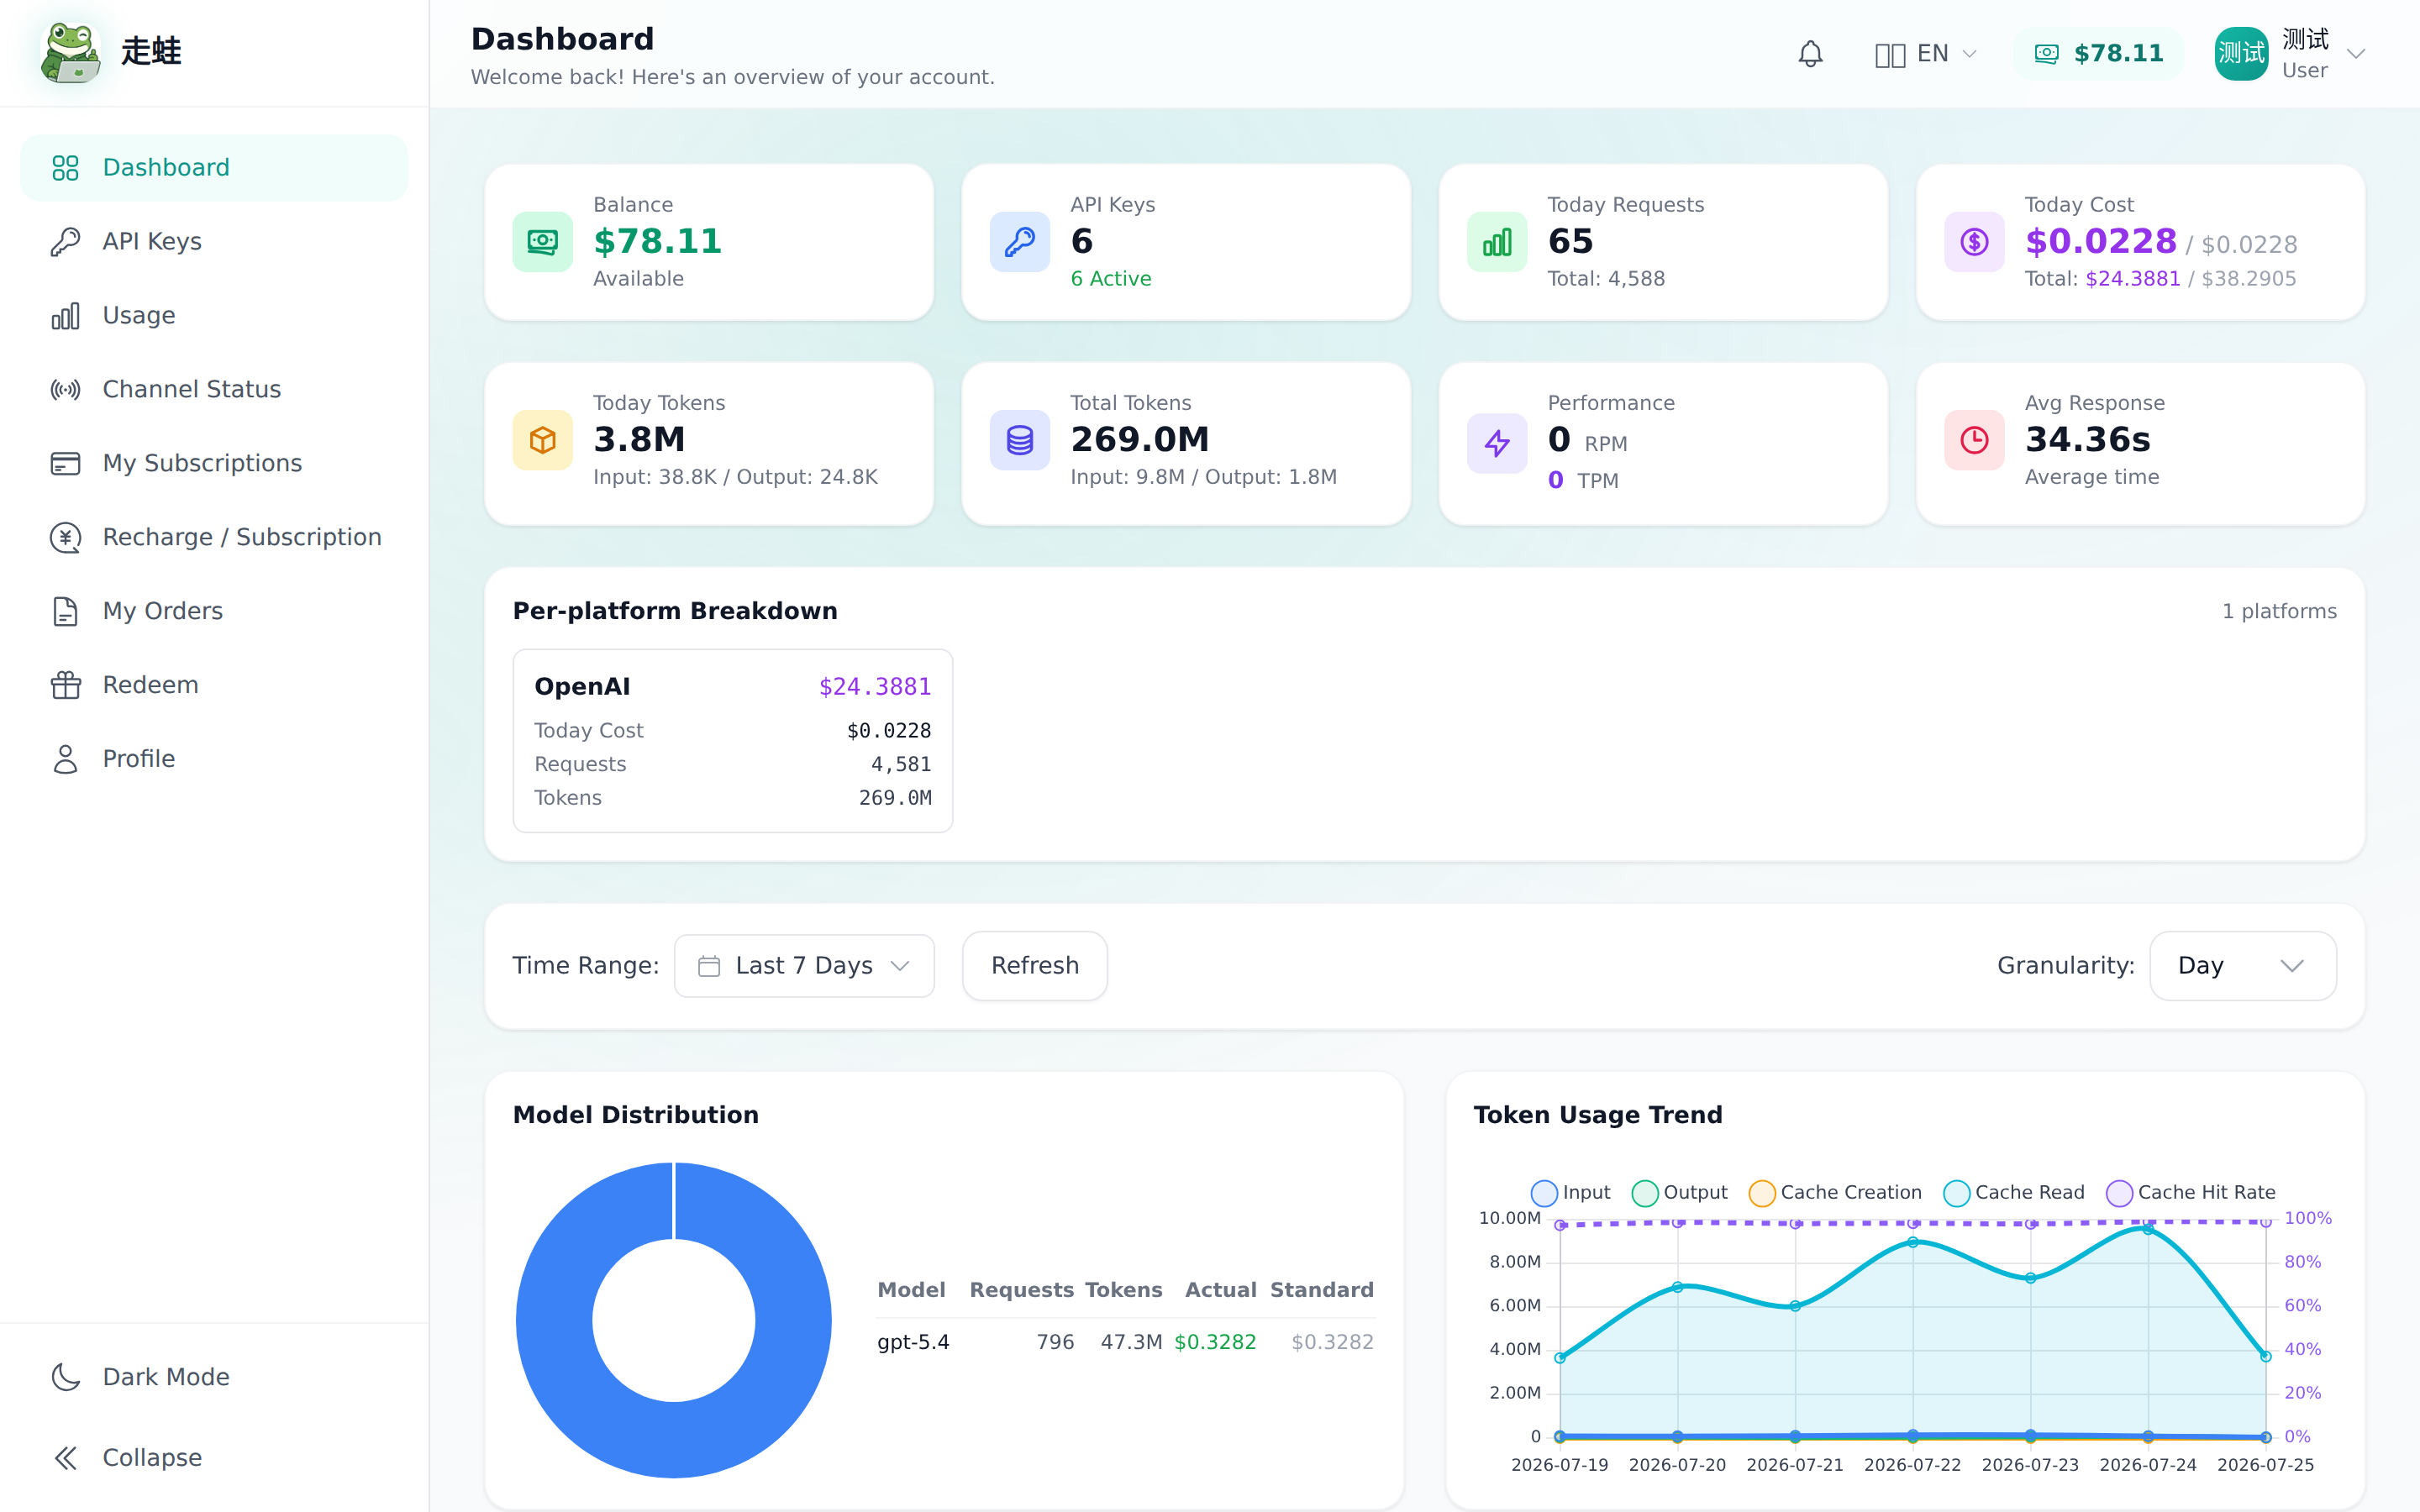
Task: Click the Cache Read peak point at 2026-07-24
Action: pyautogui.click(x=2148, y=1229)
